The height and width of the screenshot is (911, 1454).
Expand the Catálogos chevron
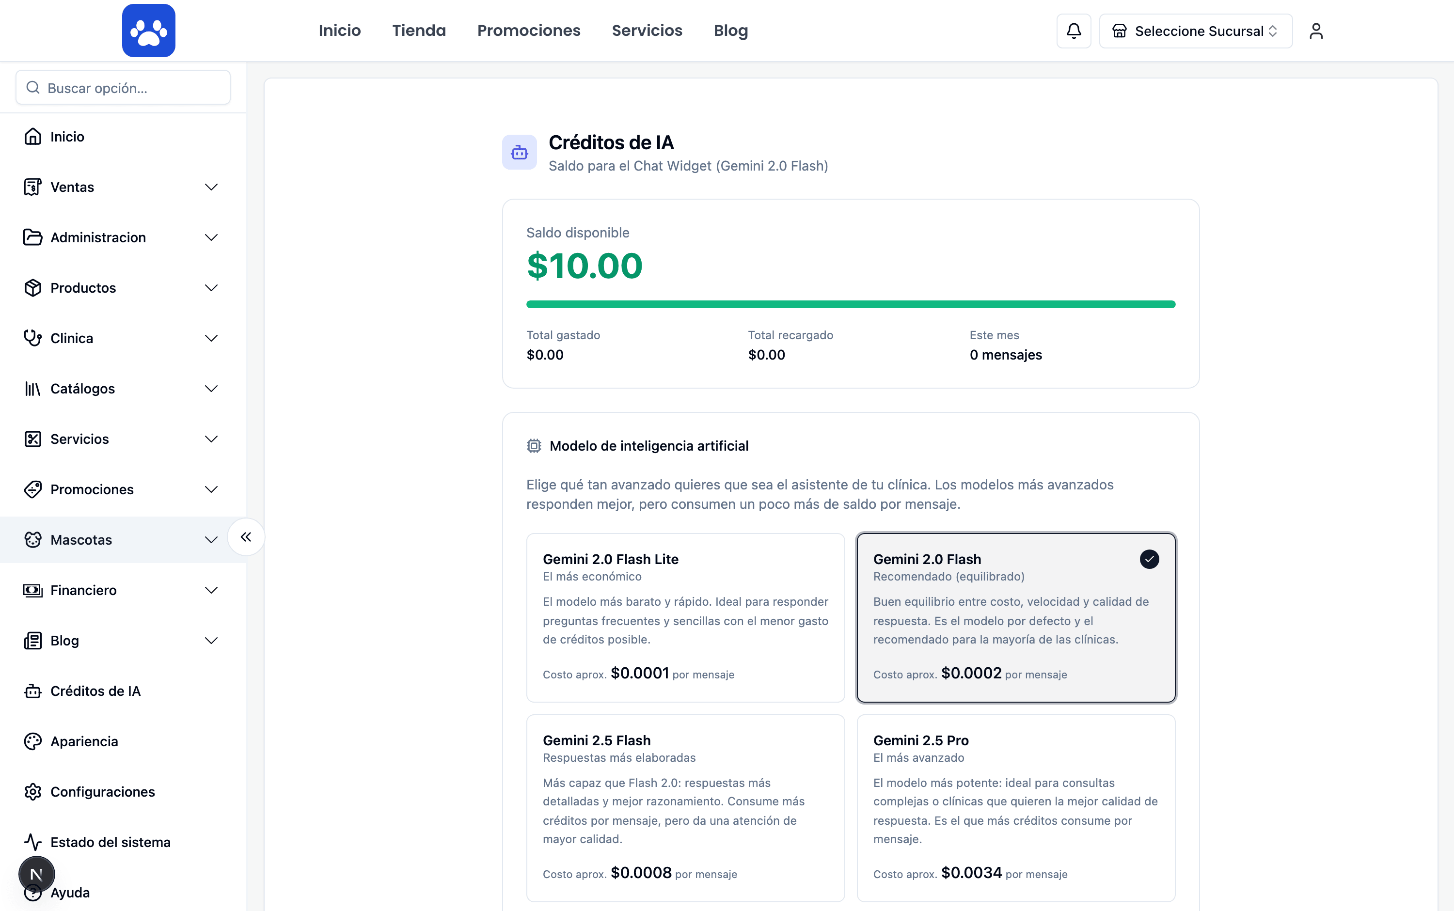[x=211, y=389]
